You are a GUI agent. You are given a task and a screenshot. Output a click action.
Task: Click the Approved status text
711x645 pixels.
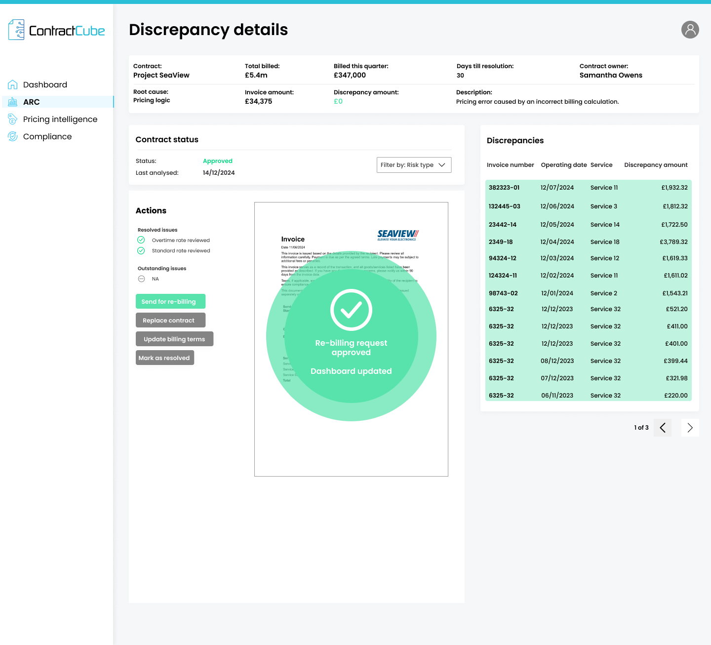point(218,161)
